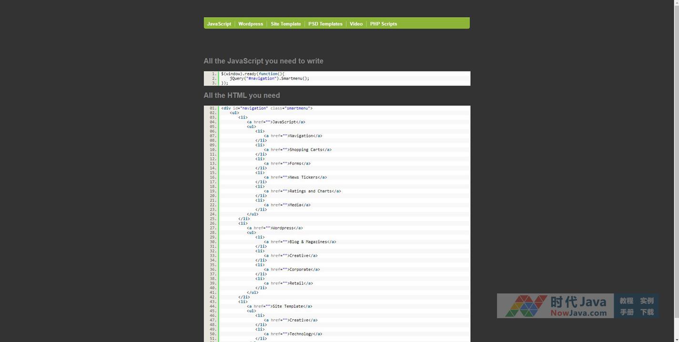Open the JavaScript menu item
The image size is (679, 342).
point(219,24)
